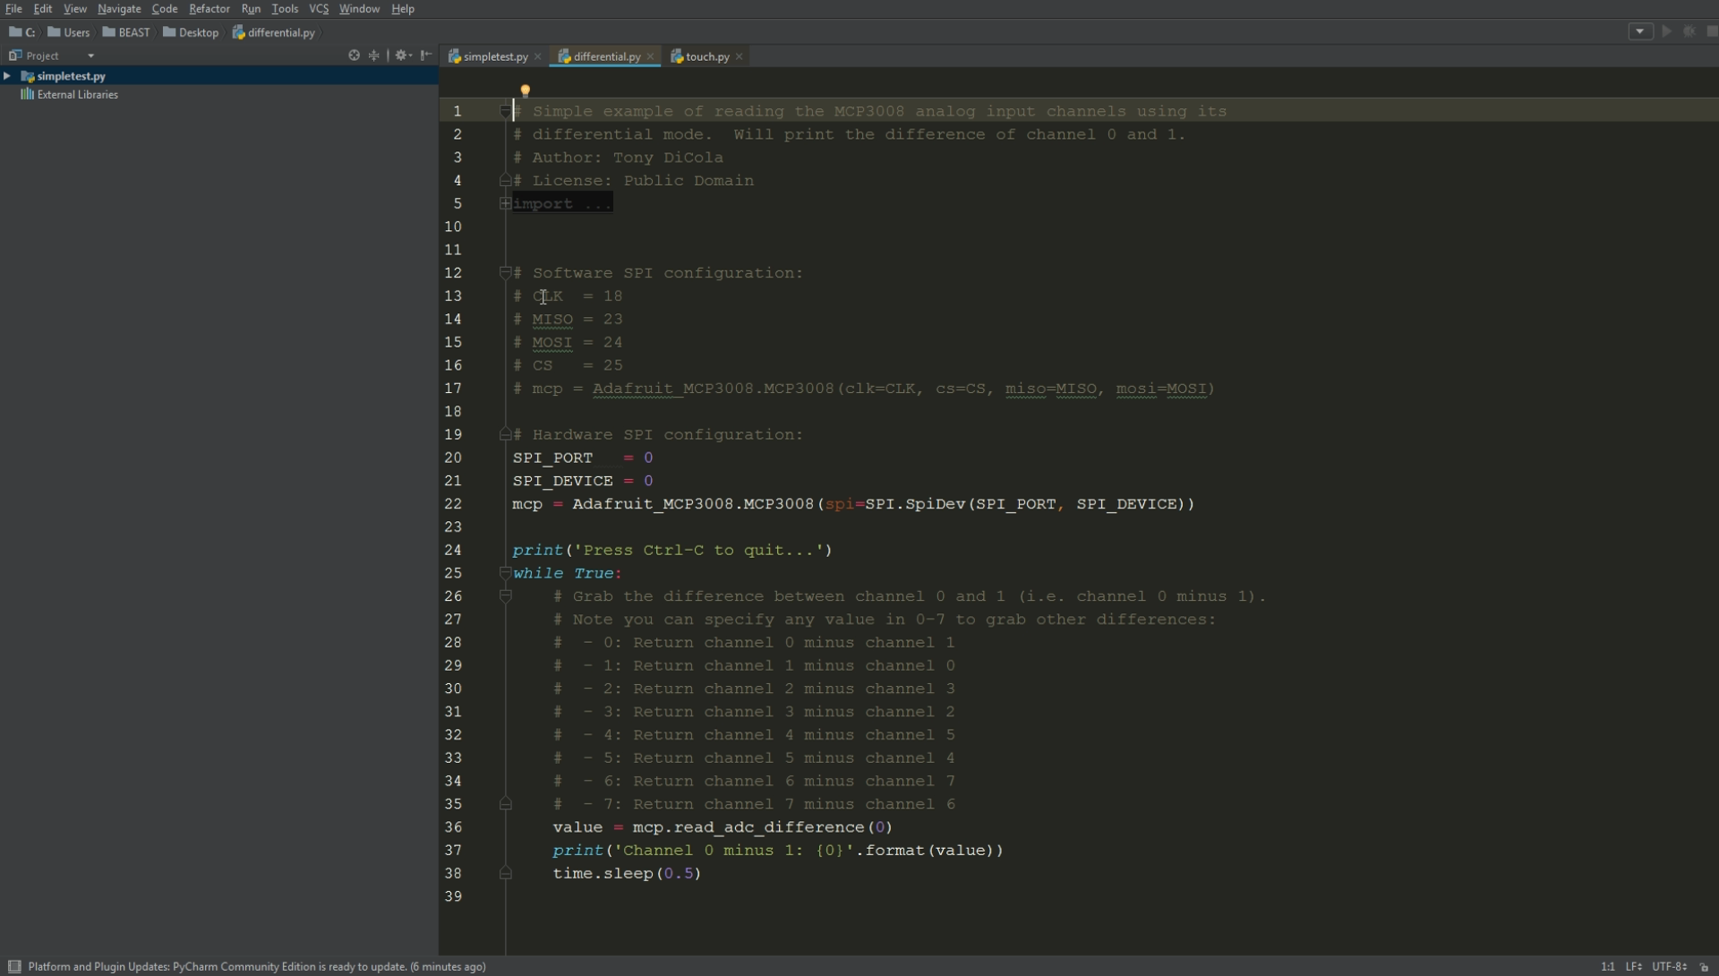
Task: Collapse all in Project panel
Action: (x=374, y=56)
